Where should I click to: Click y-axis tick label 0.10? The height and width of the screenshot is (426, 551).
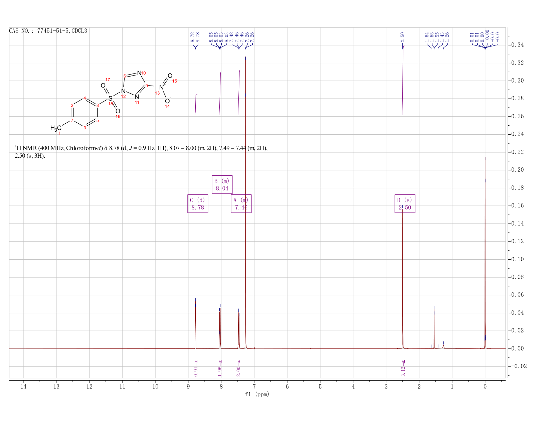(518, 259)
